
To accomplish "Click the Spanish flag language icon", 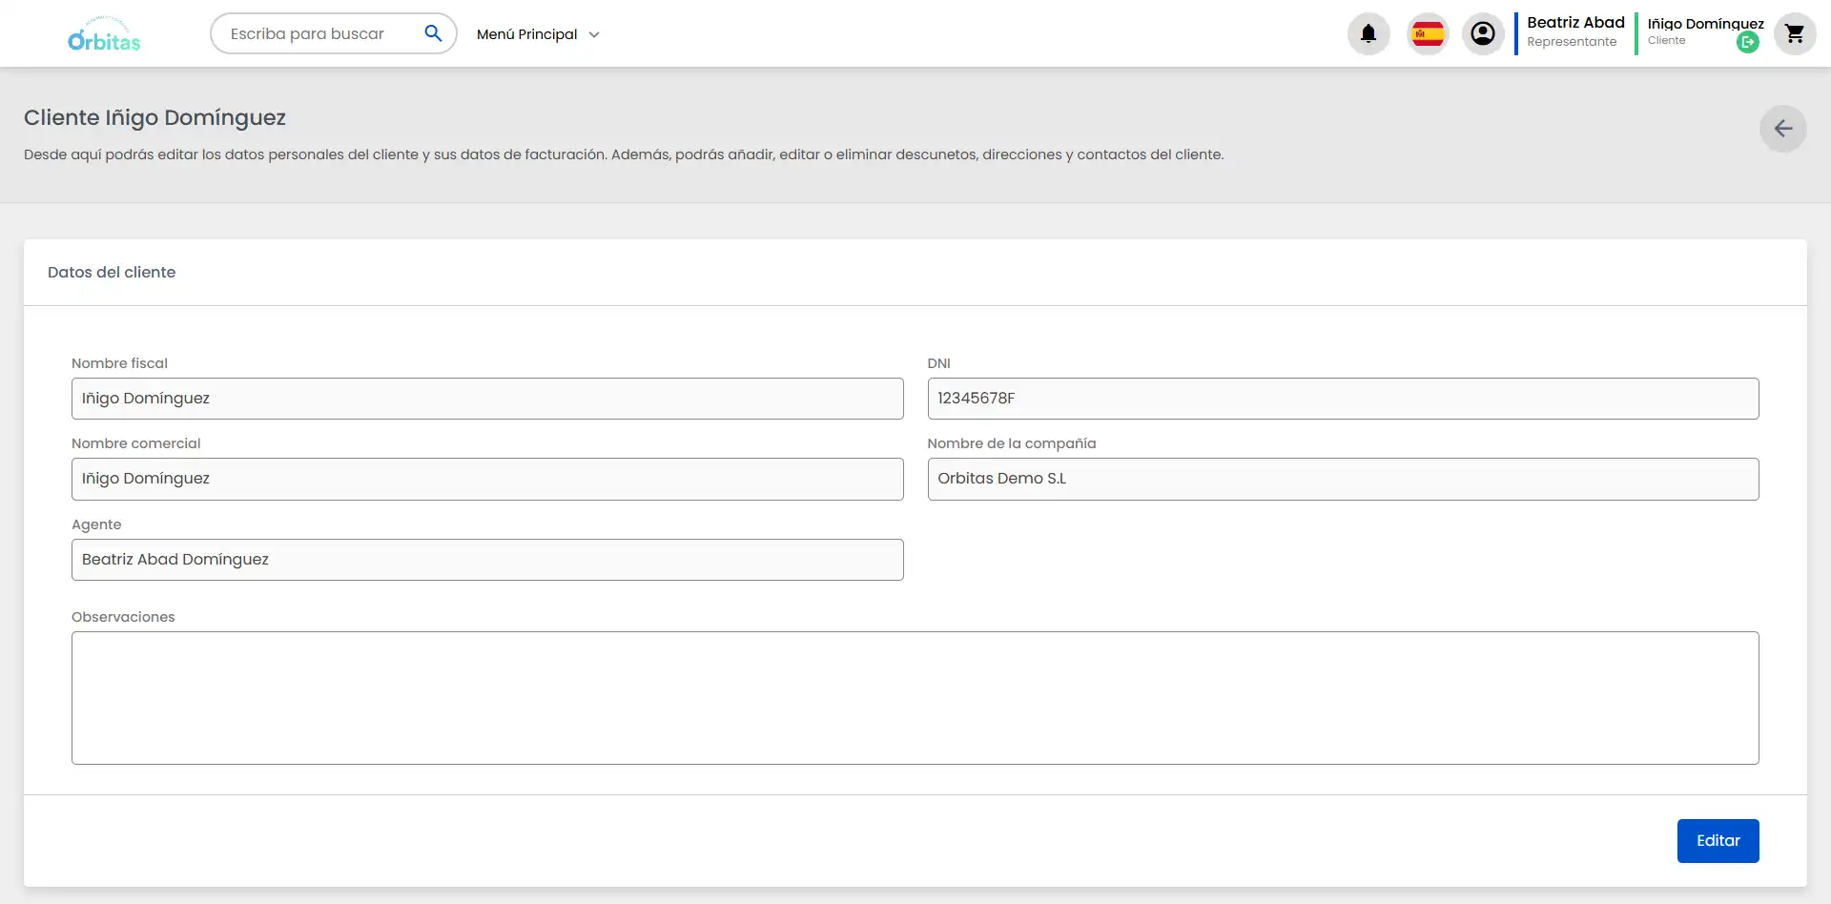I will point(1428,33).
